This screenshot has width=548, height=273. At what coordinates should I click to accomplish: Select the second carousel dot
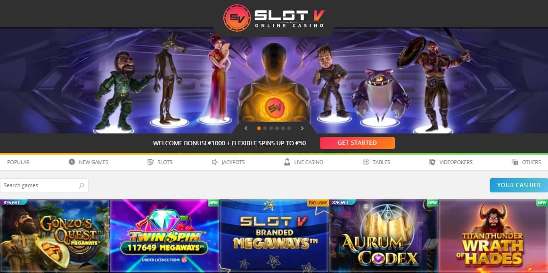pyautogui.click(x=265, y=128)
